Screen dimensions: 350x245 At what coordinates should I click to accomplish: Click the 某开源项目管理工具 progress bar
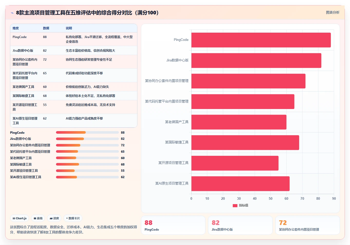tap(87, 171)
